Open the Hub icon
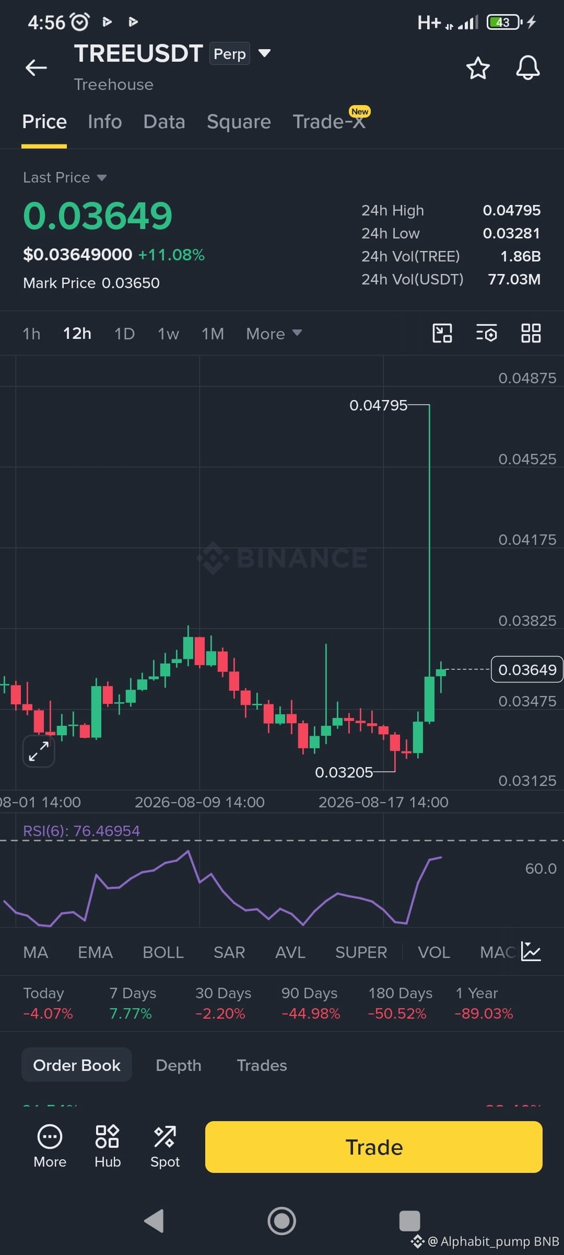The width and height of the screenshot is (564, 1255). [x=108, y=1147]
